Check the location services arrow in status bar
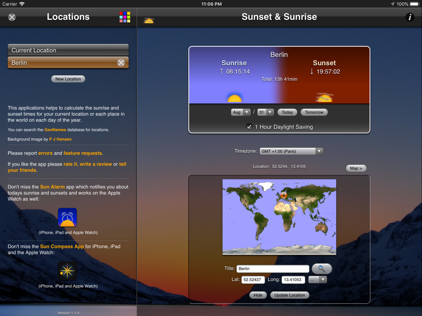 coord(392,4)
